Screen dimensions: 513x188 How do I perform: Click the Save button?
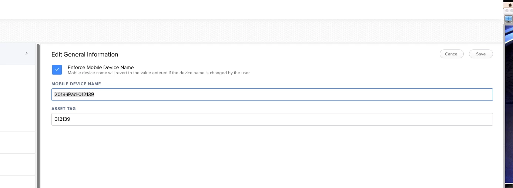[x=481, y=54]
